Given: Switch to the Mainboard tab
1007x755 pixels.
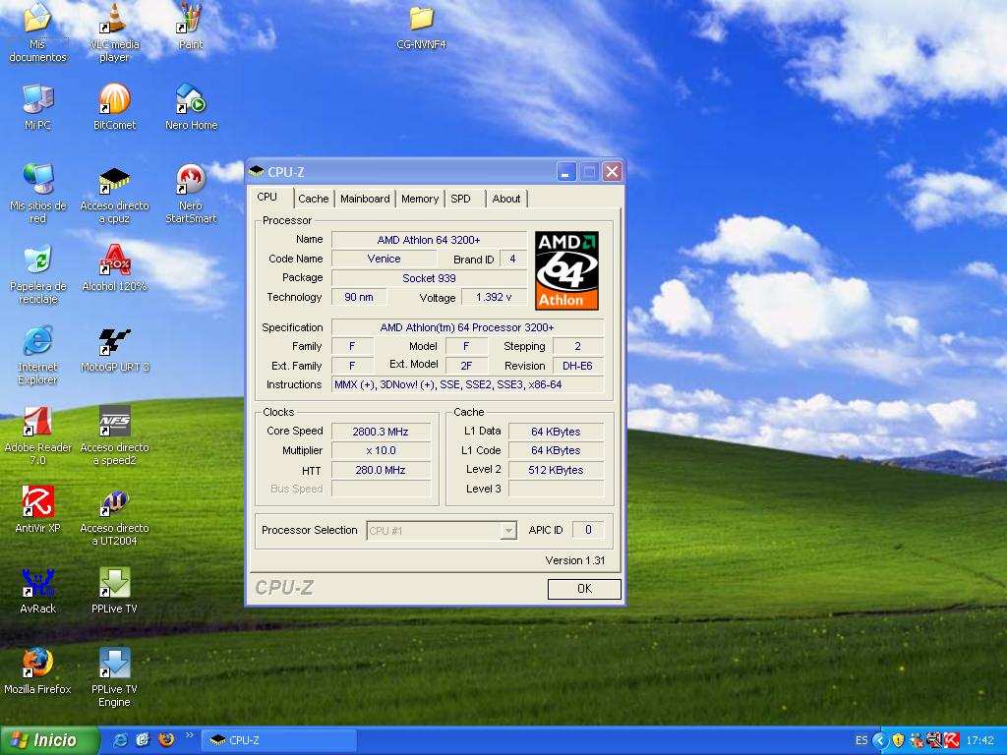Looking at the screenshot, I should pos(365,199).
